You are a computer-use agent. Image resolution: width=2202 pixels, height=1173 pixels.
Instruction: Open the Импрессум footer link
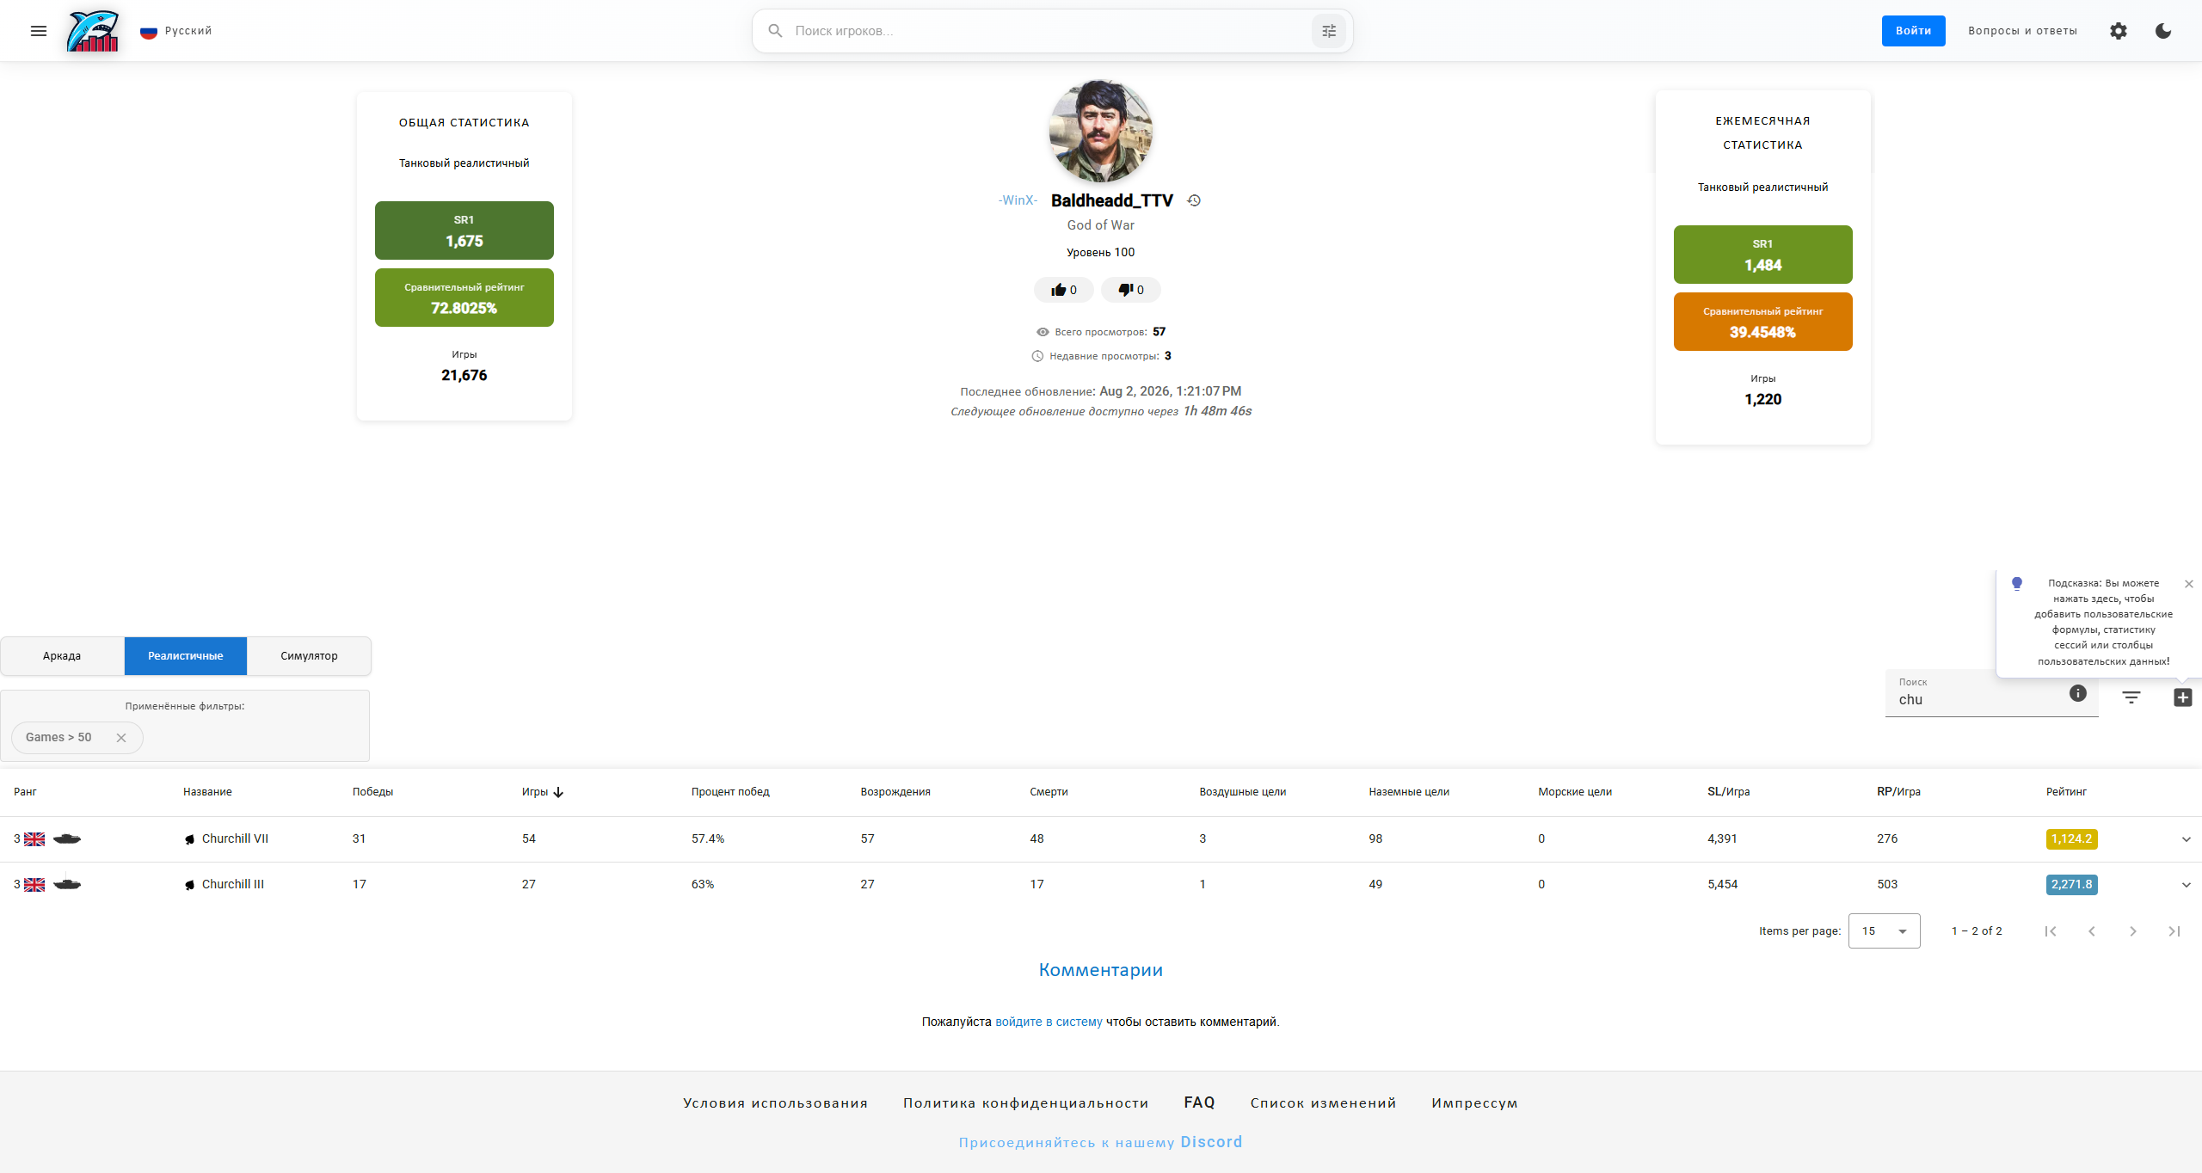point(1475,1103)
